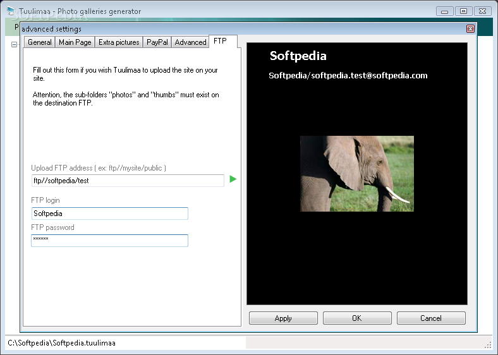This screenshot has width=498, height=355.
Task: Click the elephant preview thumbnail
Action: (x=357, y=174)
